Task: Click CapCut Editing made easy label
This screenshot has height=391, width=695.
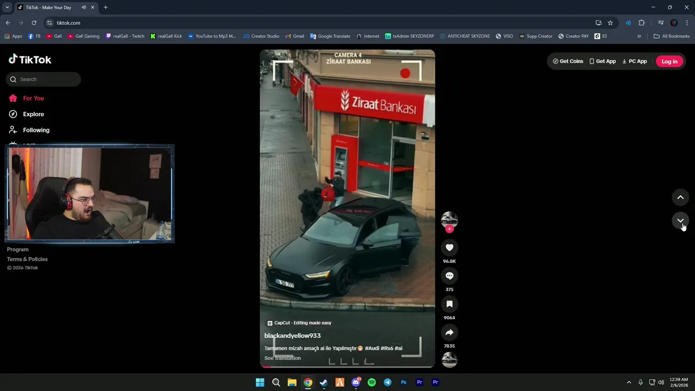Action: (299, 323)
